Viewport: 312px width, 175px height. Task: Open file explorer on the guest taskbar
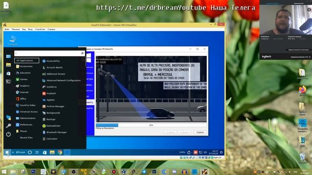tap(52, 152)
